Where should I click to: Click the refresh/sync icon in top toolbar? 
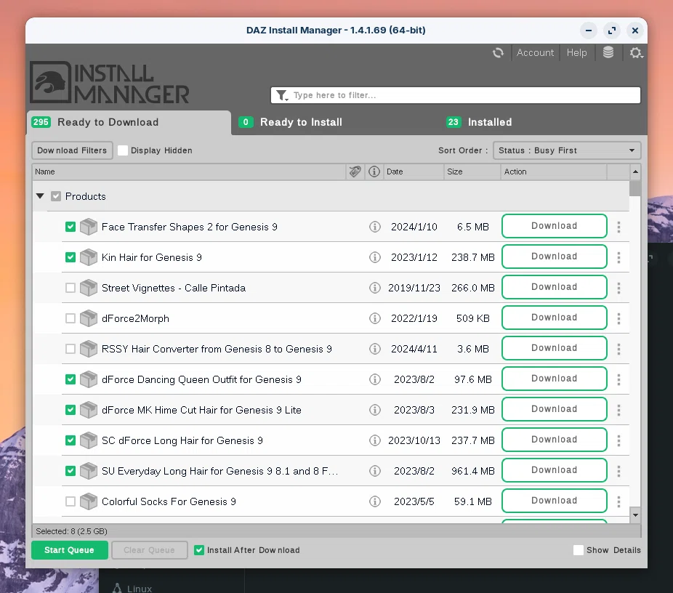498,53
